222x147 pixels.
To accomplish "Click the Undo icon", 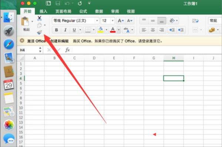I will tap(67, 3).
